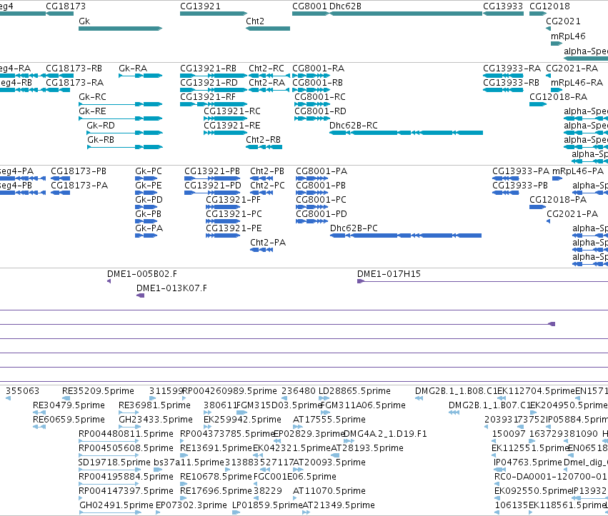608x516 pixels.
Task: Select EST IP04763.5prime
Action: pyautogui.click(x=528, y=462)
